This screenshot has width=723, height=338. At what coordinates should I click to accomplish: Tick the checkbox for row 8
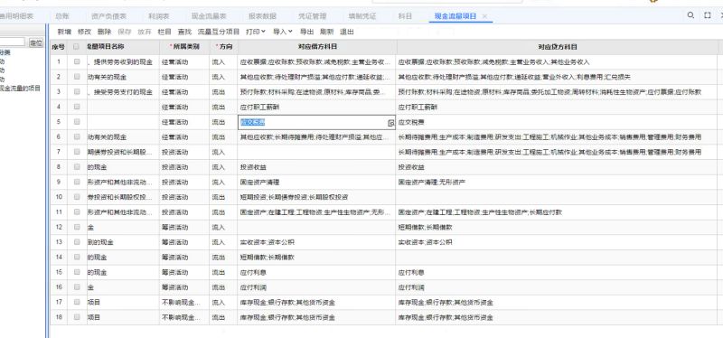tap(77, 167)
